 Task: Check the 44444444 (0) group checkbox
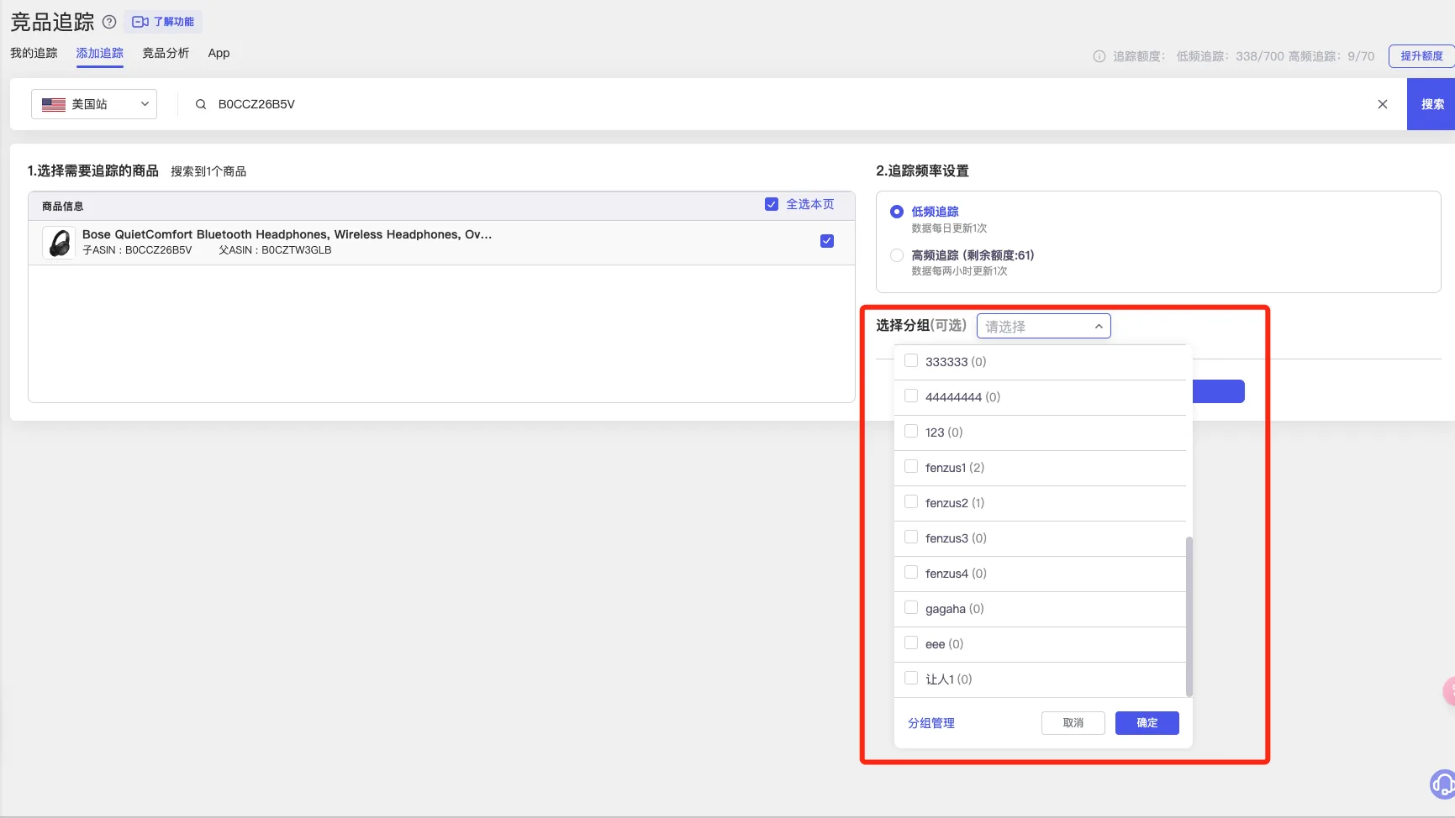(x=911, y=396)
